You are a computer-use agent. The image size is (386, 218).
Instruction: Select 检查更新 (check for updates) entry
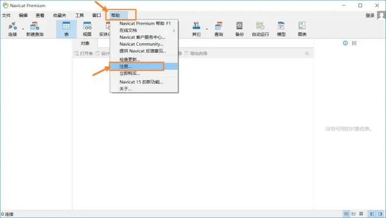144,59
